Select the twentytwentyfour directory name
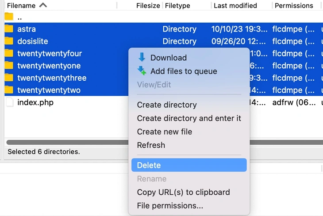The image size is (323, 216). [50, 54]
